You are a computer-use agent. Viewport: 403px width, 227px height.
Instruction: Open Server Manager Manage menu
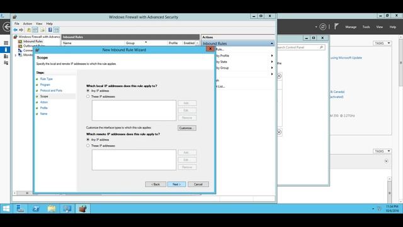(351, 27)
